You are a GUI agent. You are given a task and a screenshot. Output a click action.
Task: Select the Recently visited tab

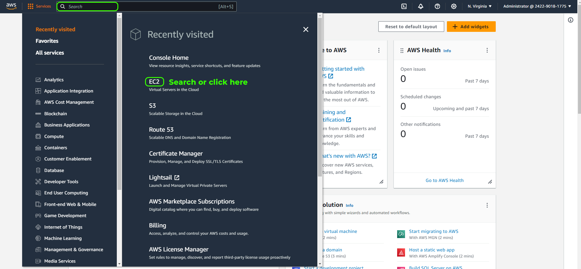55,29
